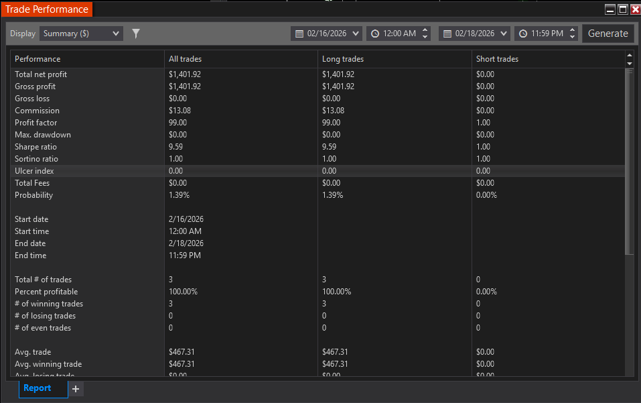641x403 pixels.
Task: Increase the 11:59 PM end time
Action: 572,30
